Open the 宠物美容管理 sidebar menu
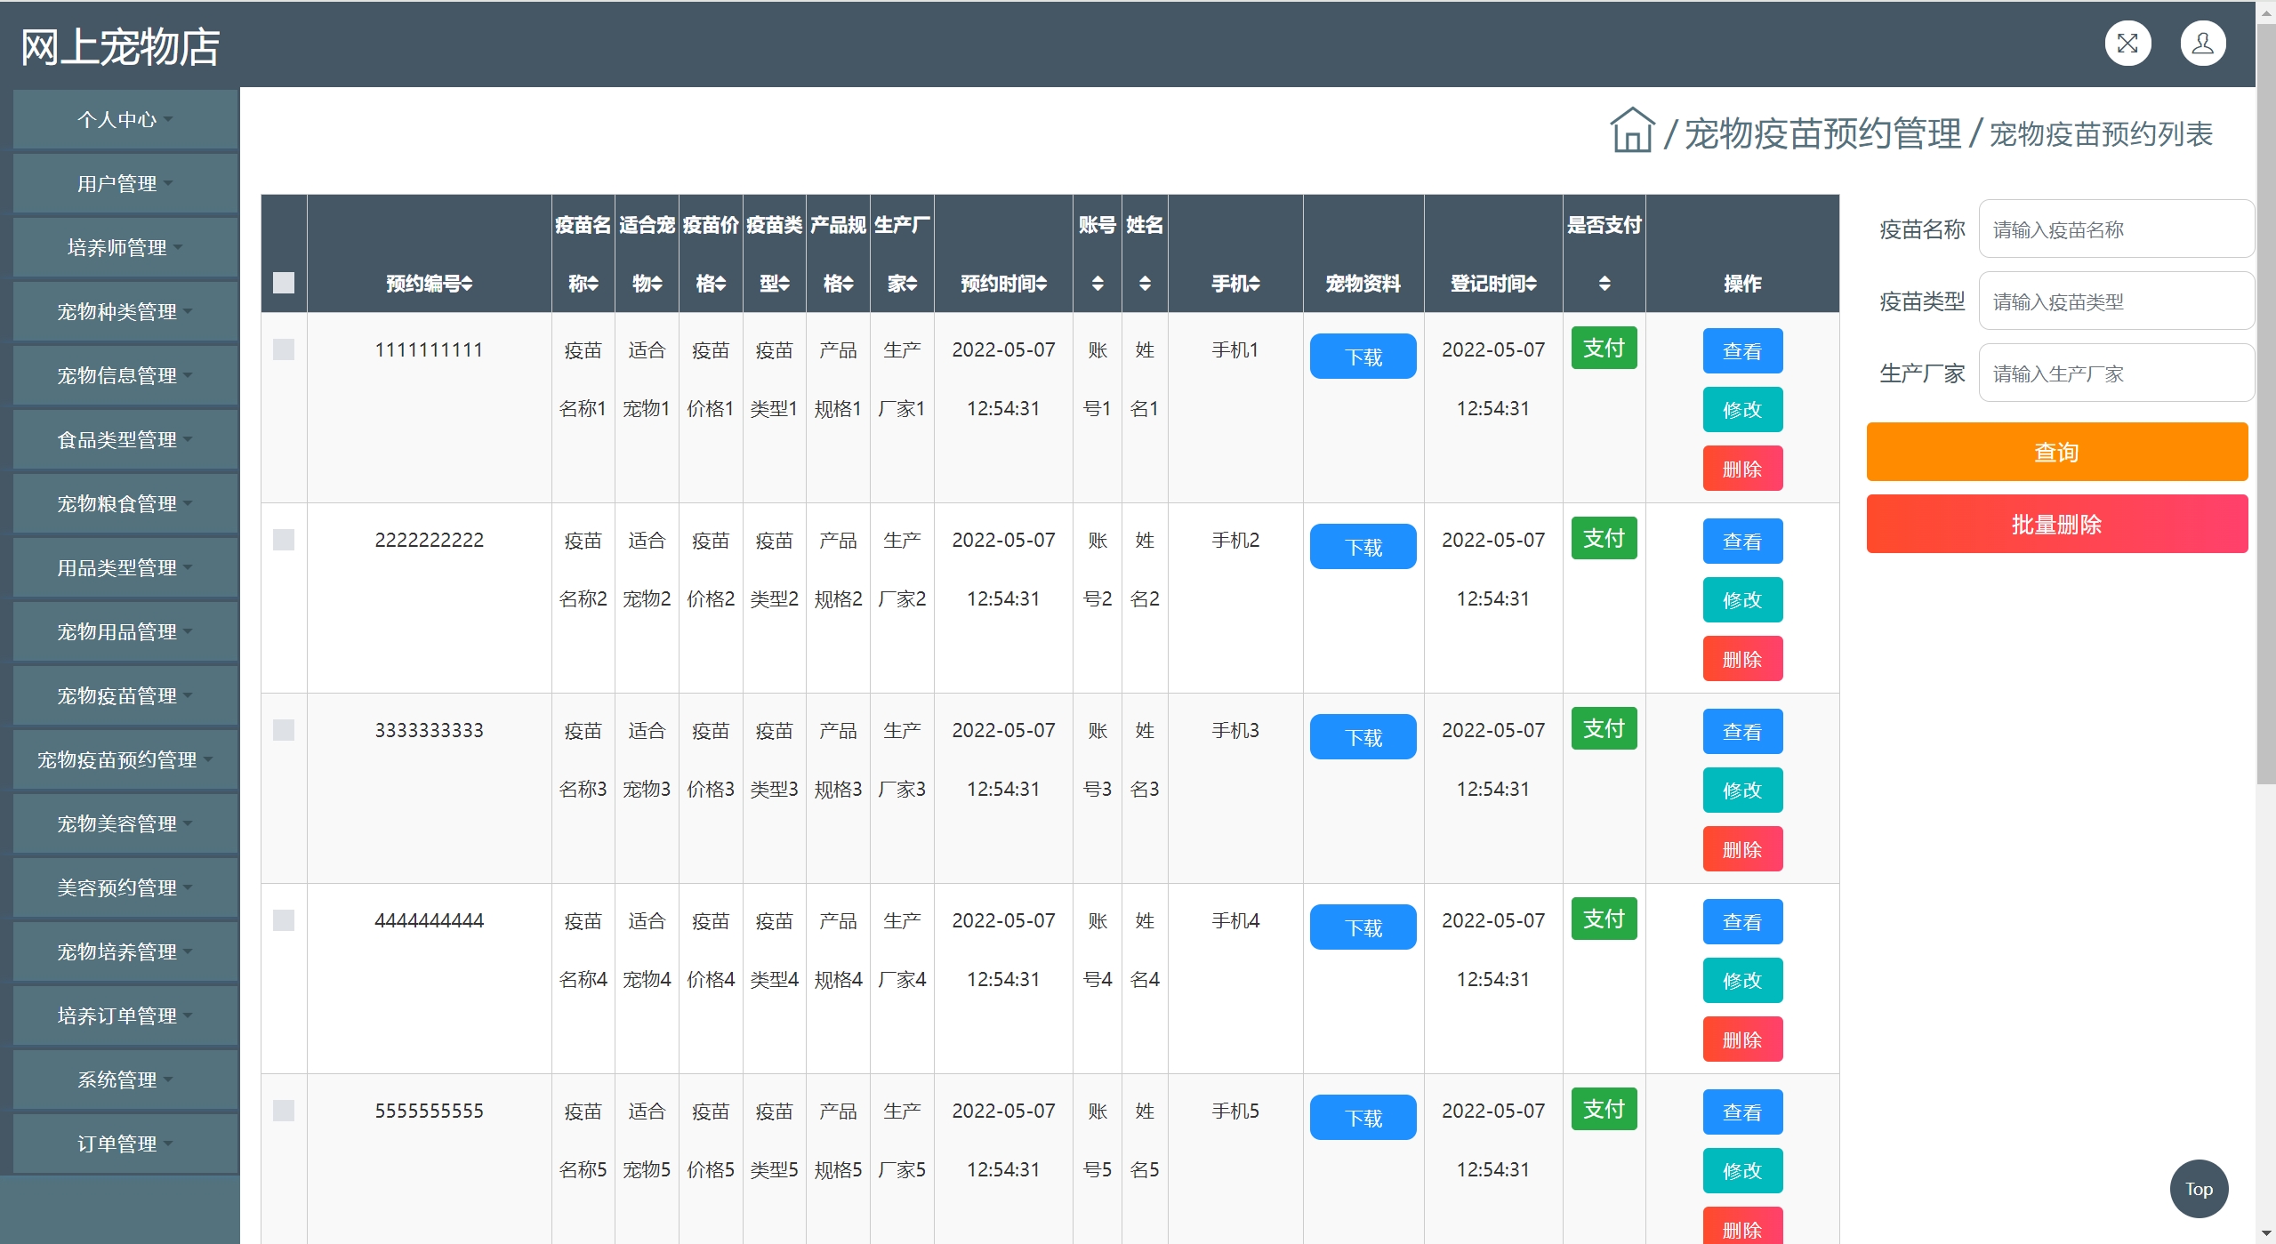Screen dimensions: 2276x1244 point(125,823)
